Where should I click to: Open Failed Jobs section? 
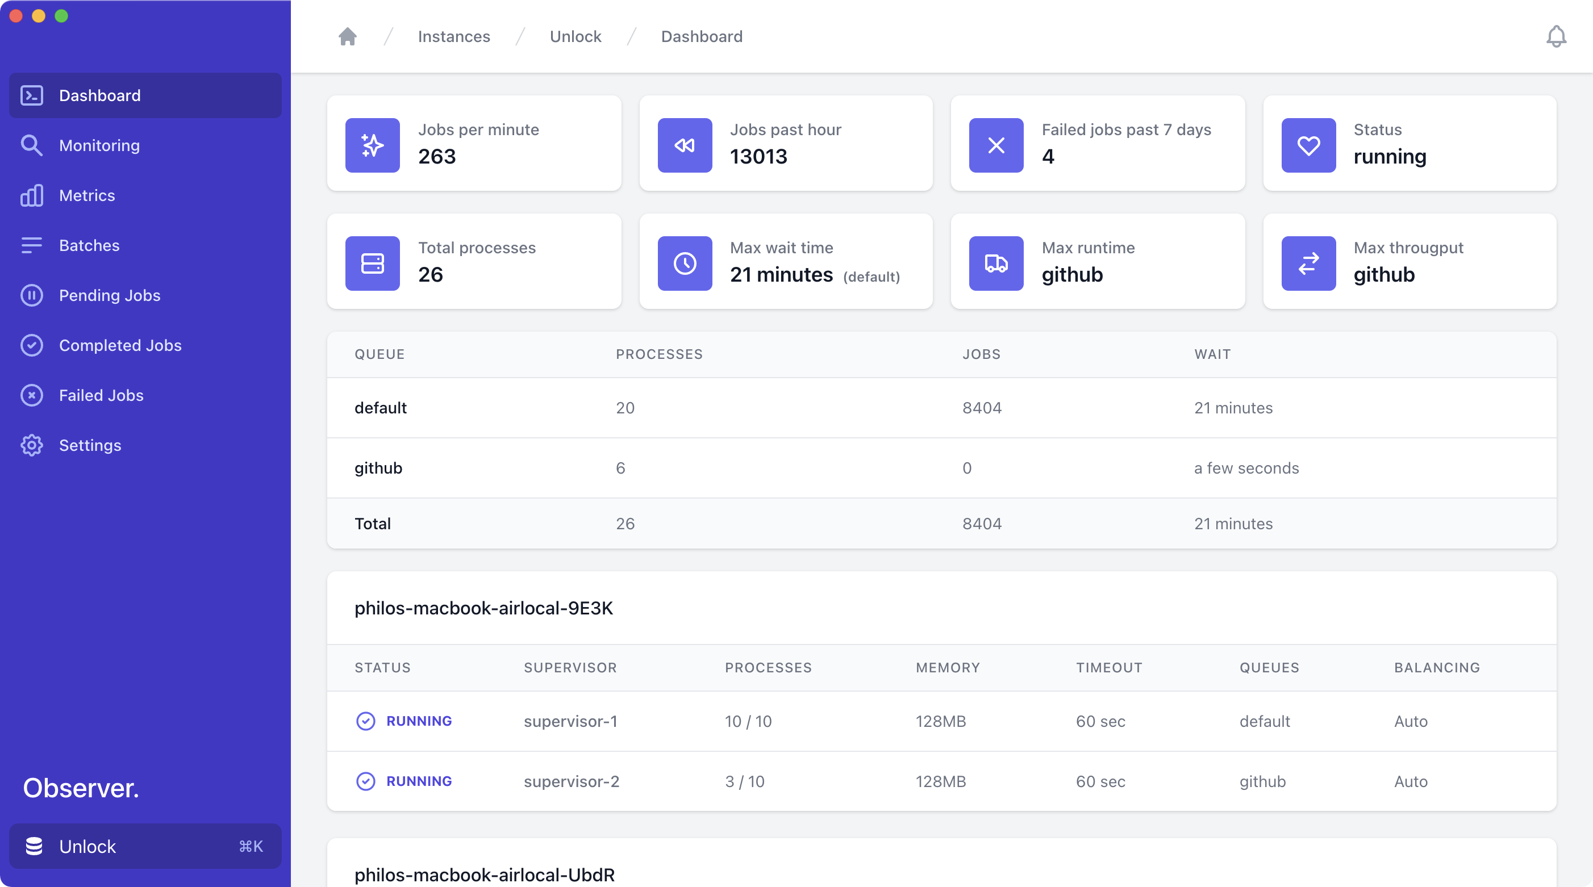(101, 396)
